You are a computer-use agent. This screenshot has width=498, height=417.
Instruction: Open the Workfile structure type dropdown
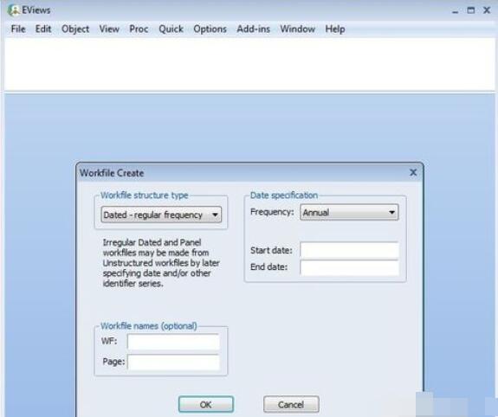[x=161, y=215]
